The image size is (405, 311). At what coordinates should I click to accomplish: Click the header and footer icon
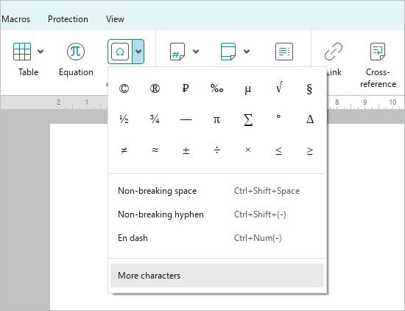228,52
